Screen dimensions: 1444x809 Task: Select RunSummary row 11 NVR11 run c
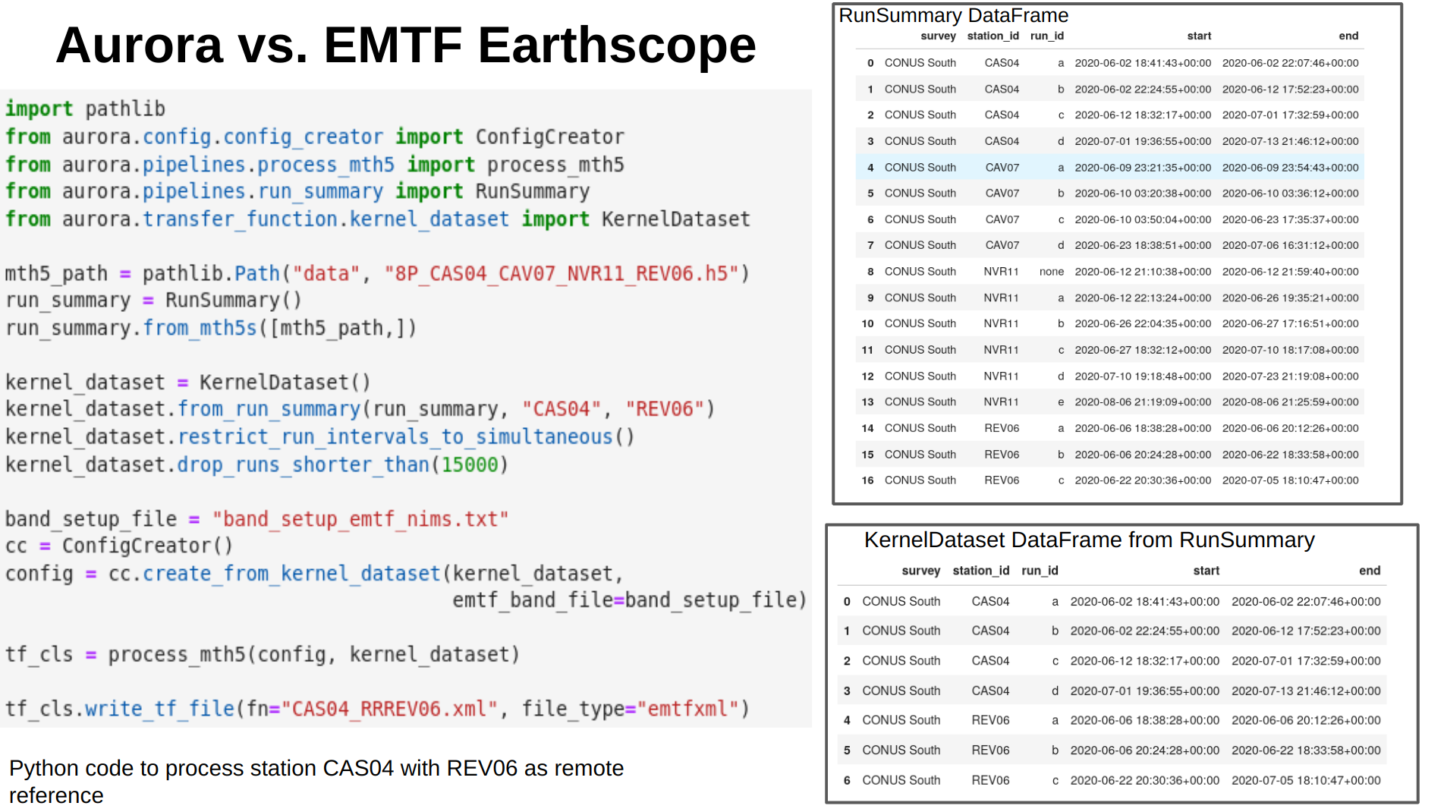1110,350
